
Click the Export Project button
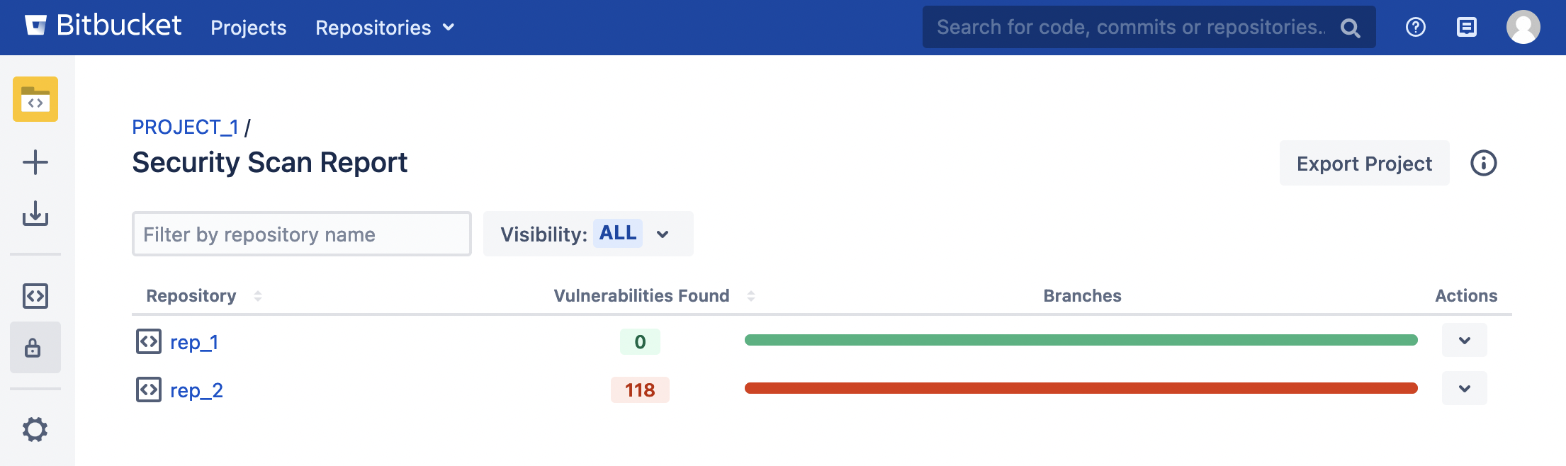pos(1364,164)
